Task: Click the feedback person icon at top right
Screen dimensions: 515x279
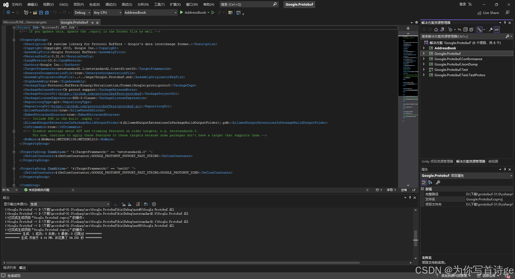Action: click(507, 12)
